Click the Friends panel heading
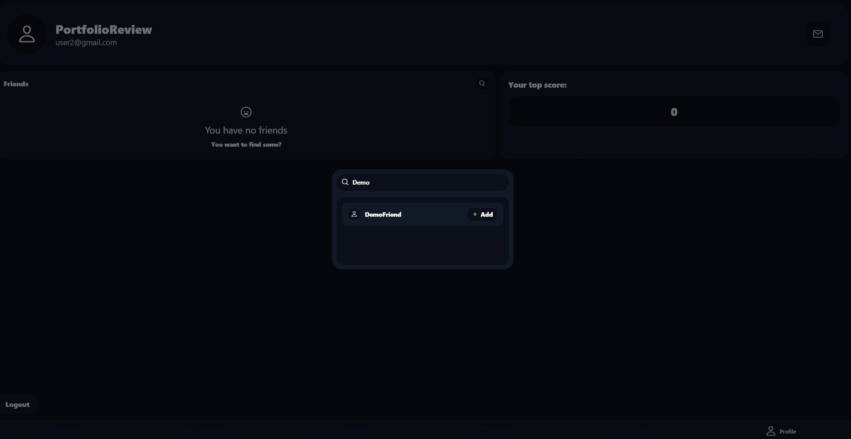The width and height of the screenshot is (851, 439). click(16, 84)
